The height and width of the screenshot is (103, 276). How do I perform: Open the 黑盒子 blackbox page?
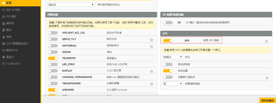10,57
